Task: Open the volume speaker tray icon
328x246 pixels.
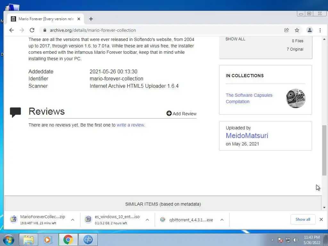Action: 296,240
